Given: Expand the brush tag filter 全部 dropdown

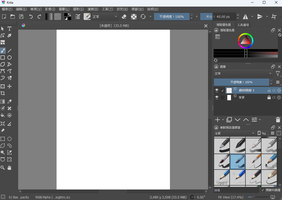Looking at the screenshot, I should coord(235,133).
